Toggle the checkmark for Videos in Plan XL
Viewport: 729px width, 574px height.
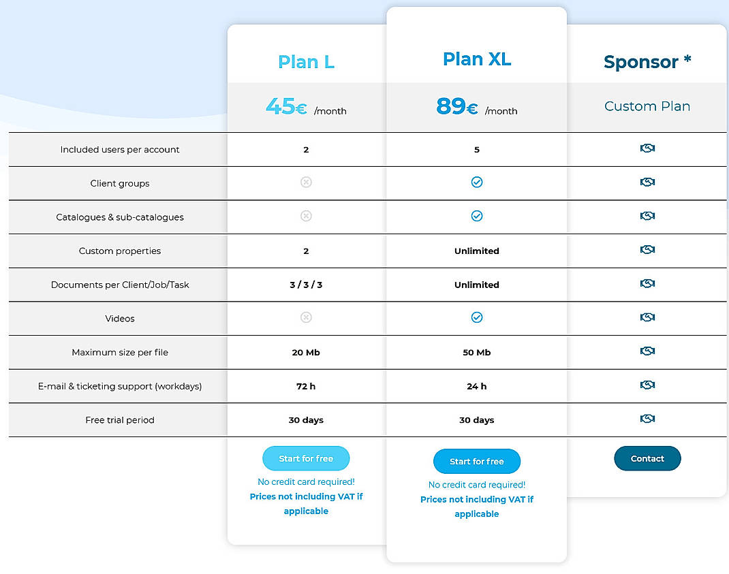[x=477, y=318]
